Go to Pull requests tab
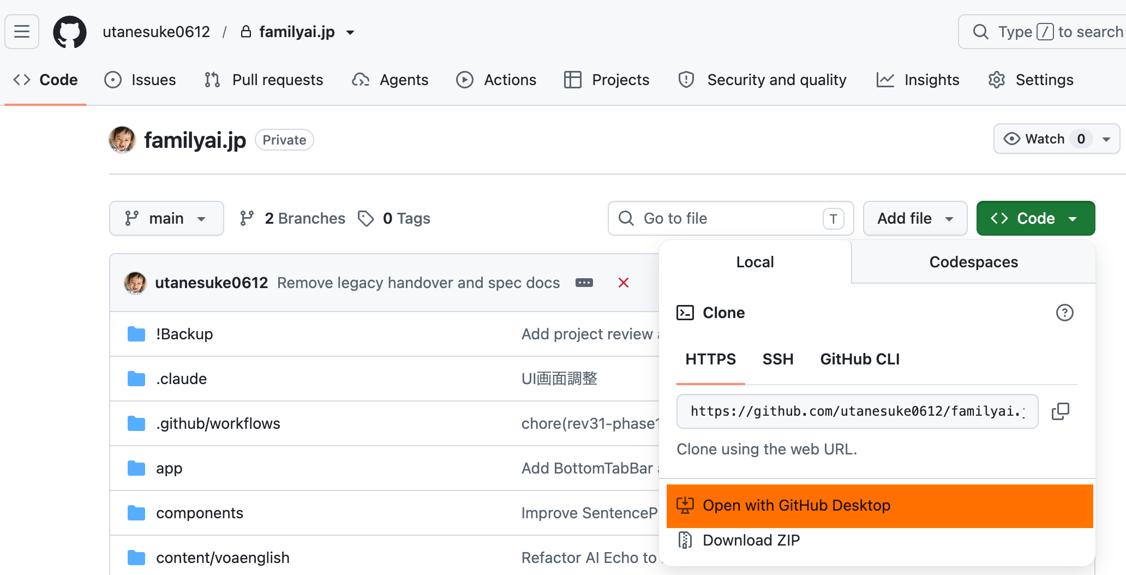 click(x=264, y=80)
